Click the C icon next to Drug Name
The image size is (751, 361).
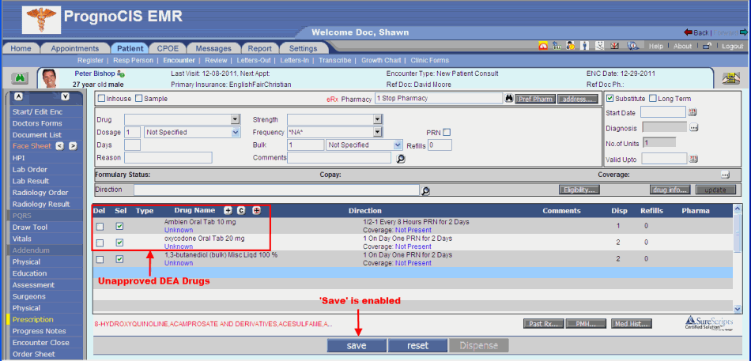241,211
